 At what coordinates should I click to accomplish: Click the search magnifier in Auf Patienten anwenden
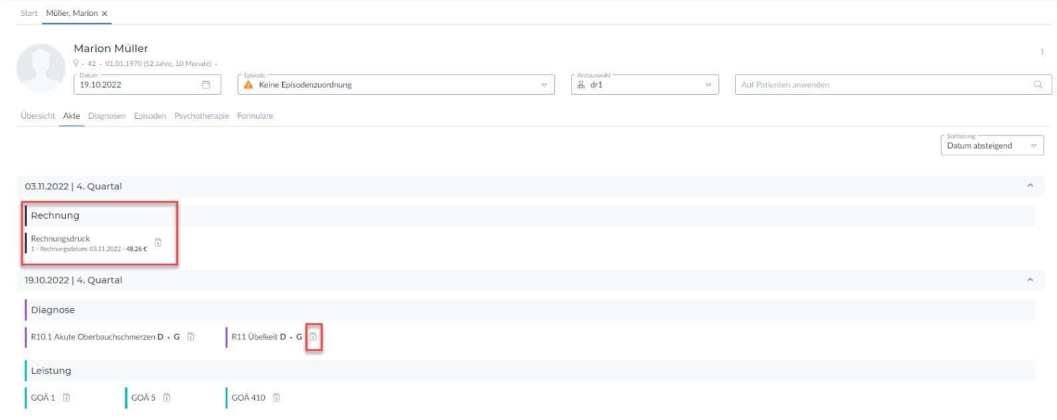pos(1038,85)
